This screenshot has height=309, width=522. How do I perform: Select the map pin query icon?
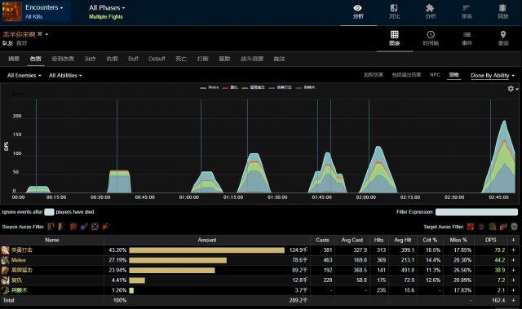pyautogui.click(x=503, y=34)
